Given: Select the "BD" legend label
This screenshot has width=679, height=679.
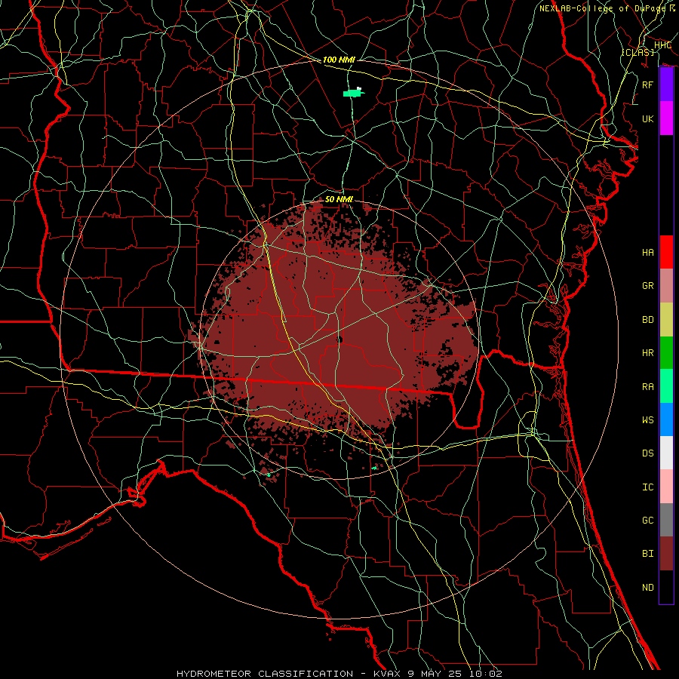Looking at the screenshot, I should click(x=648, y=320).
